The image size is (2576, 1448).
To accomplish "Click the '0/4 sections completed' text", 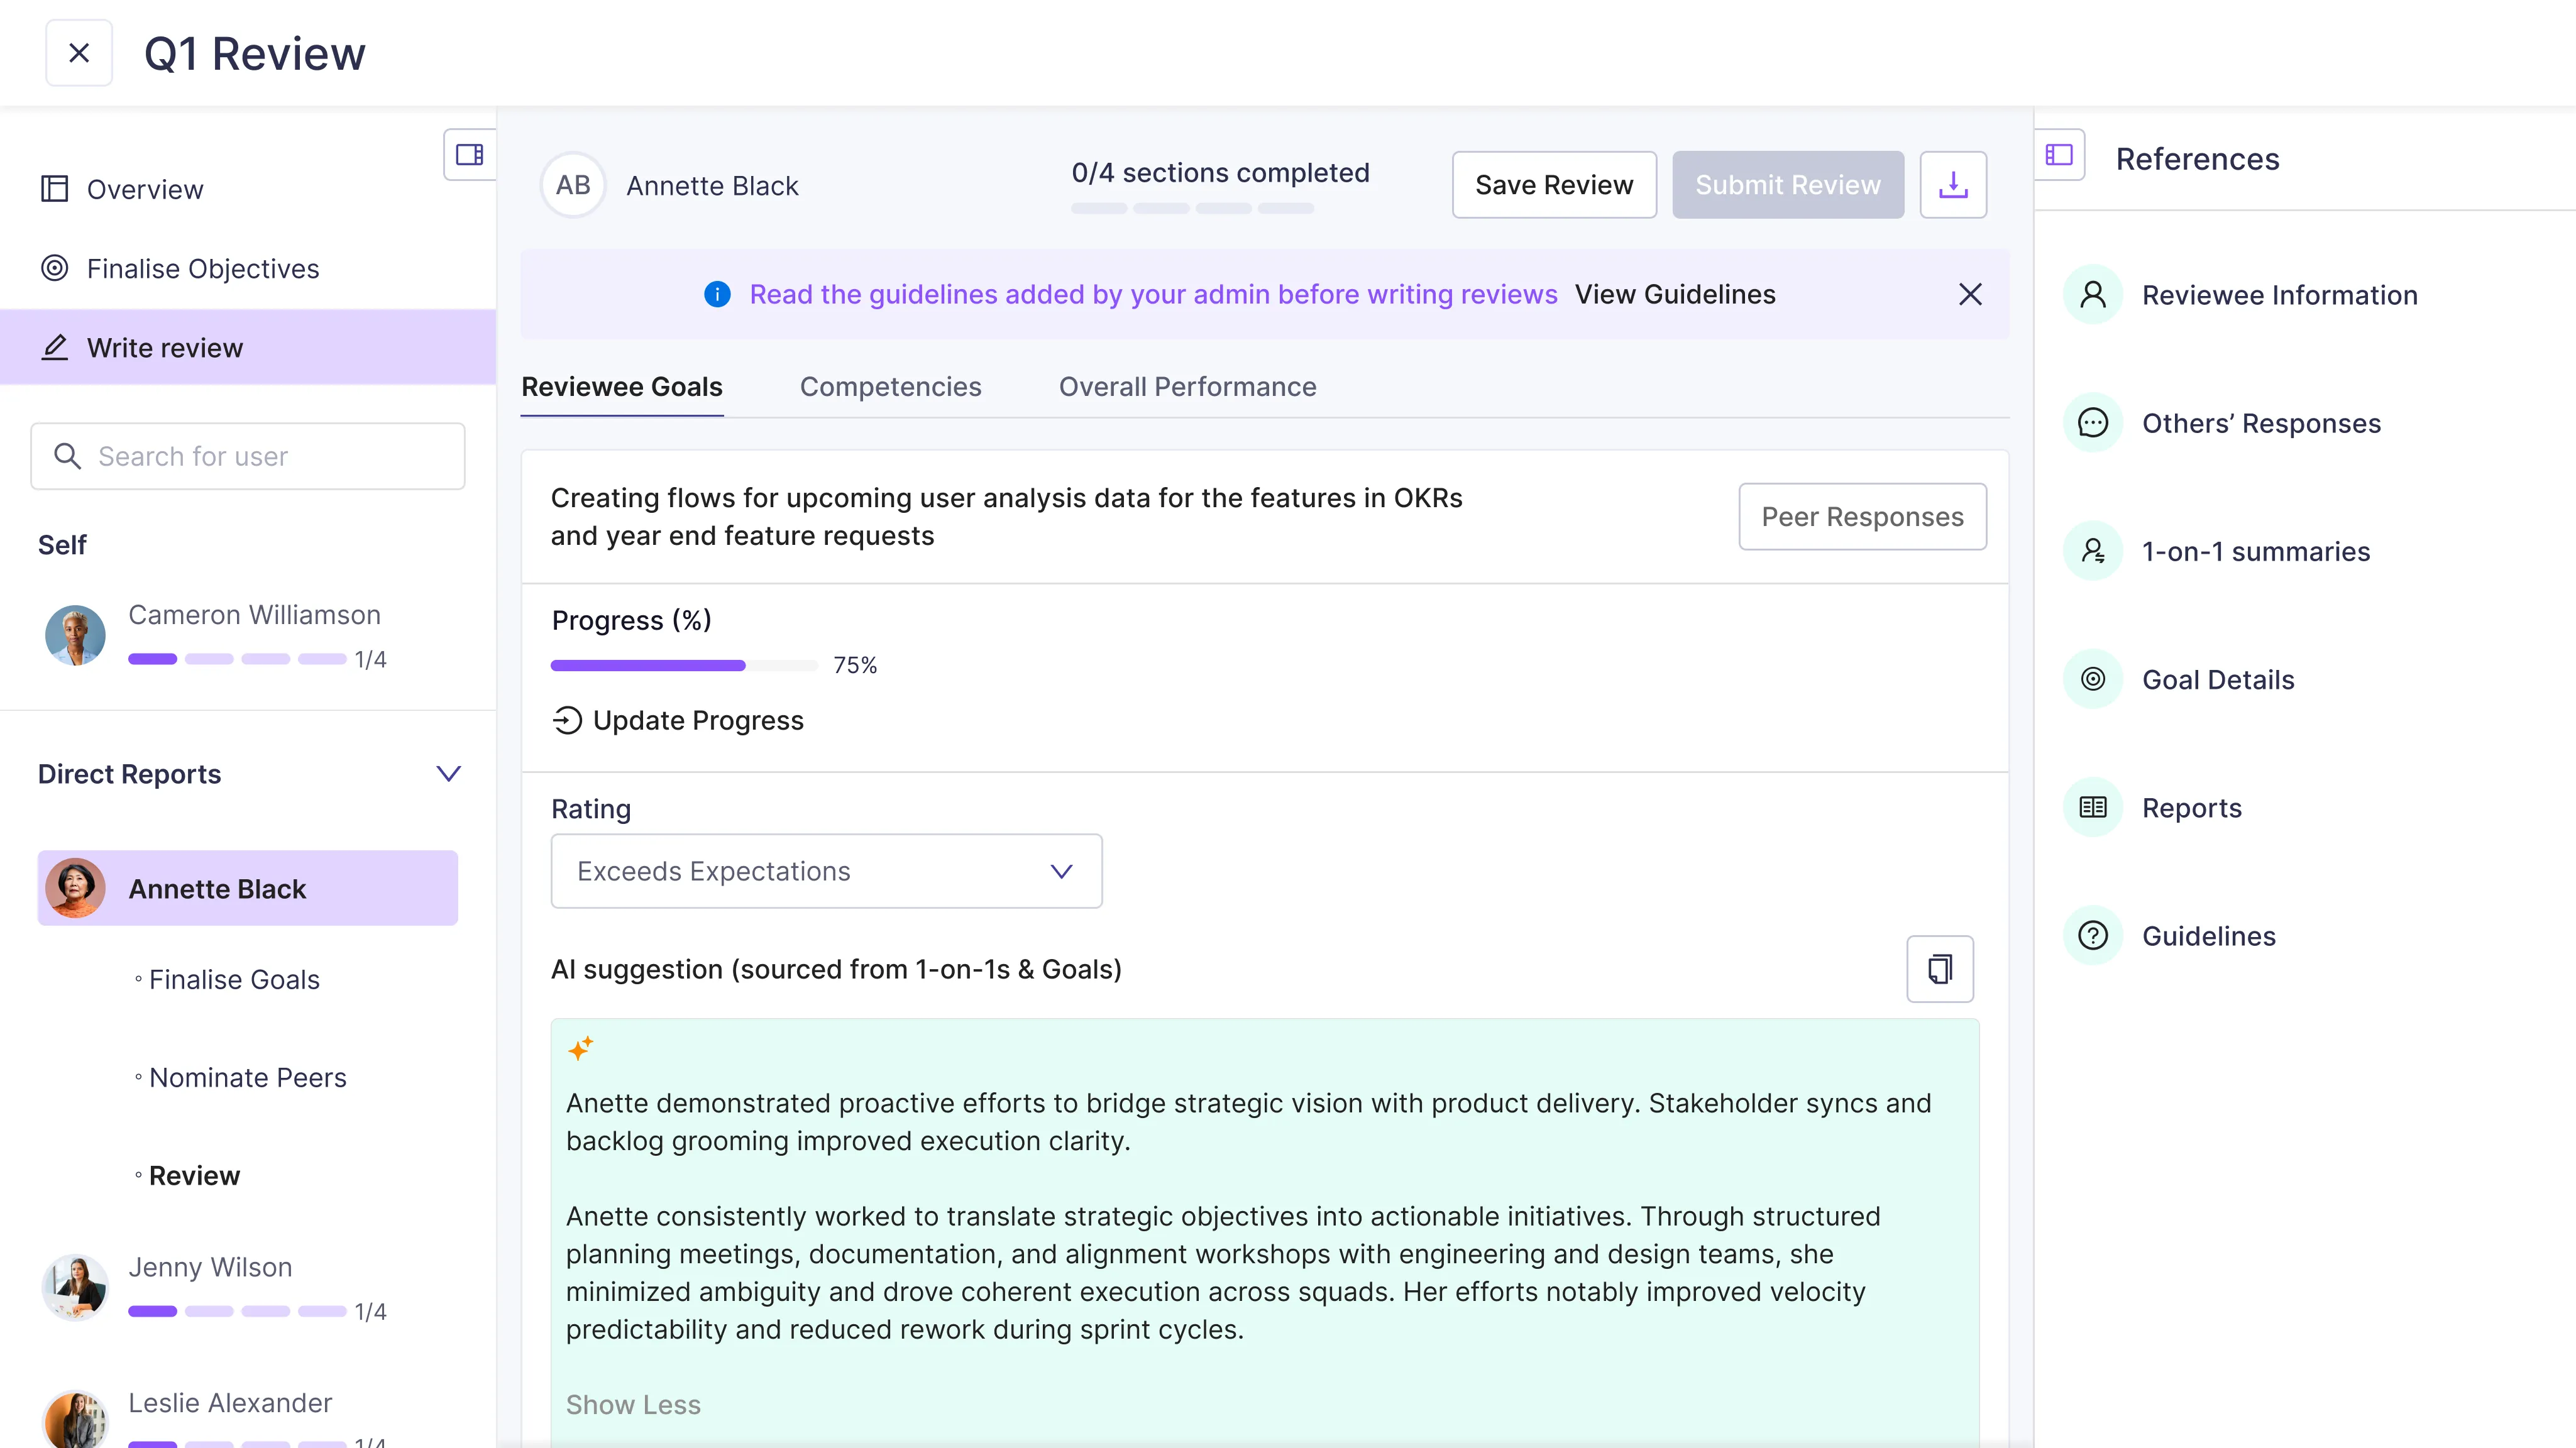I will pos(1220,173).
